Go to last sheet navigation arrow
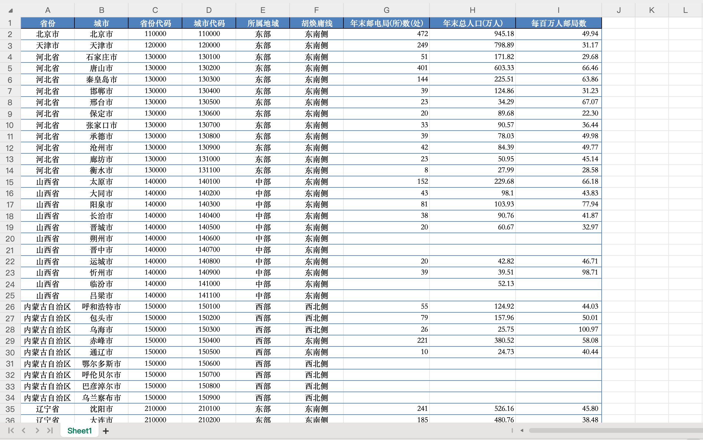The height and width of the screenshot is (440, 703). [50, 430]
